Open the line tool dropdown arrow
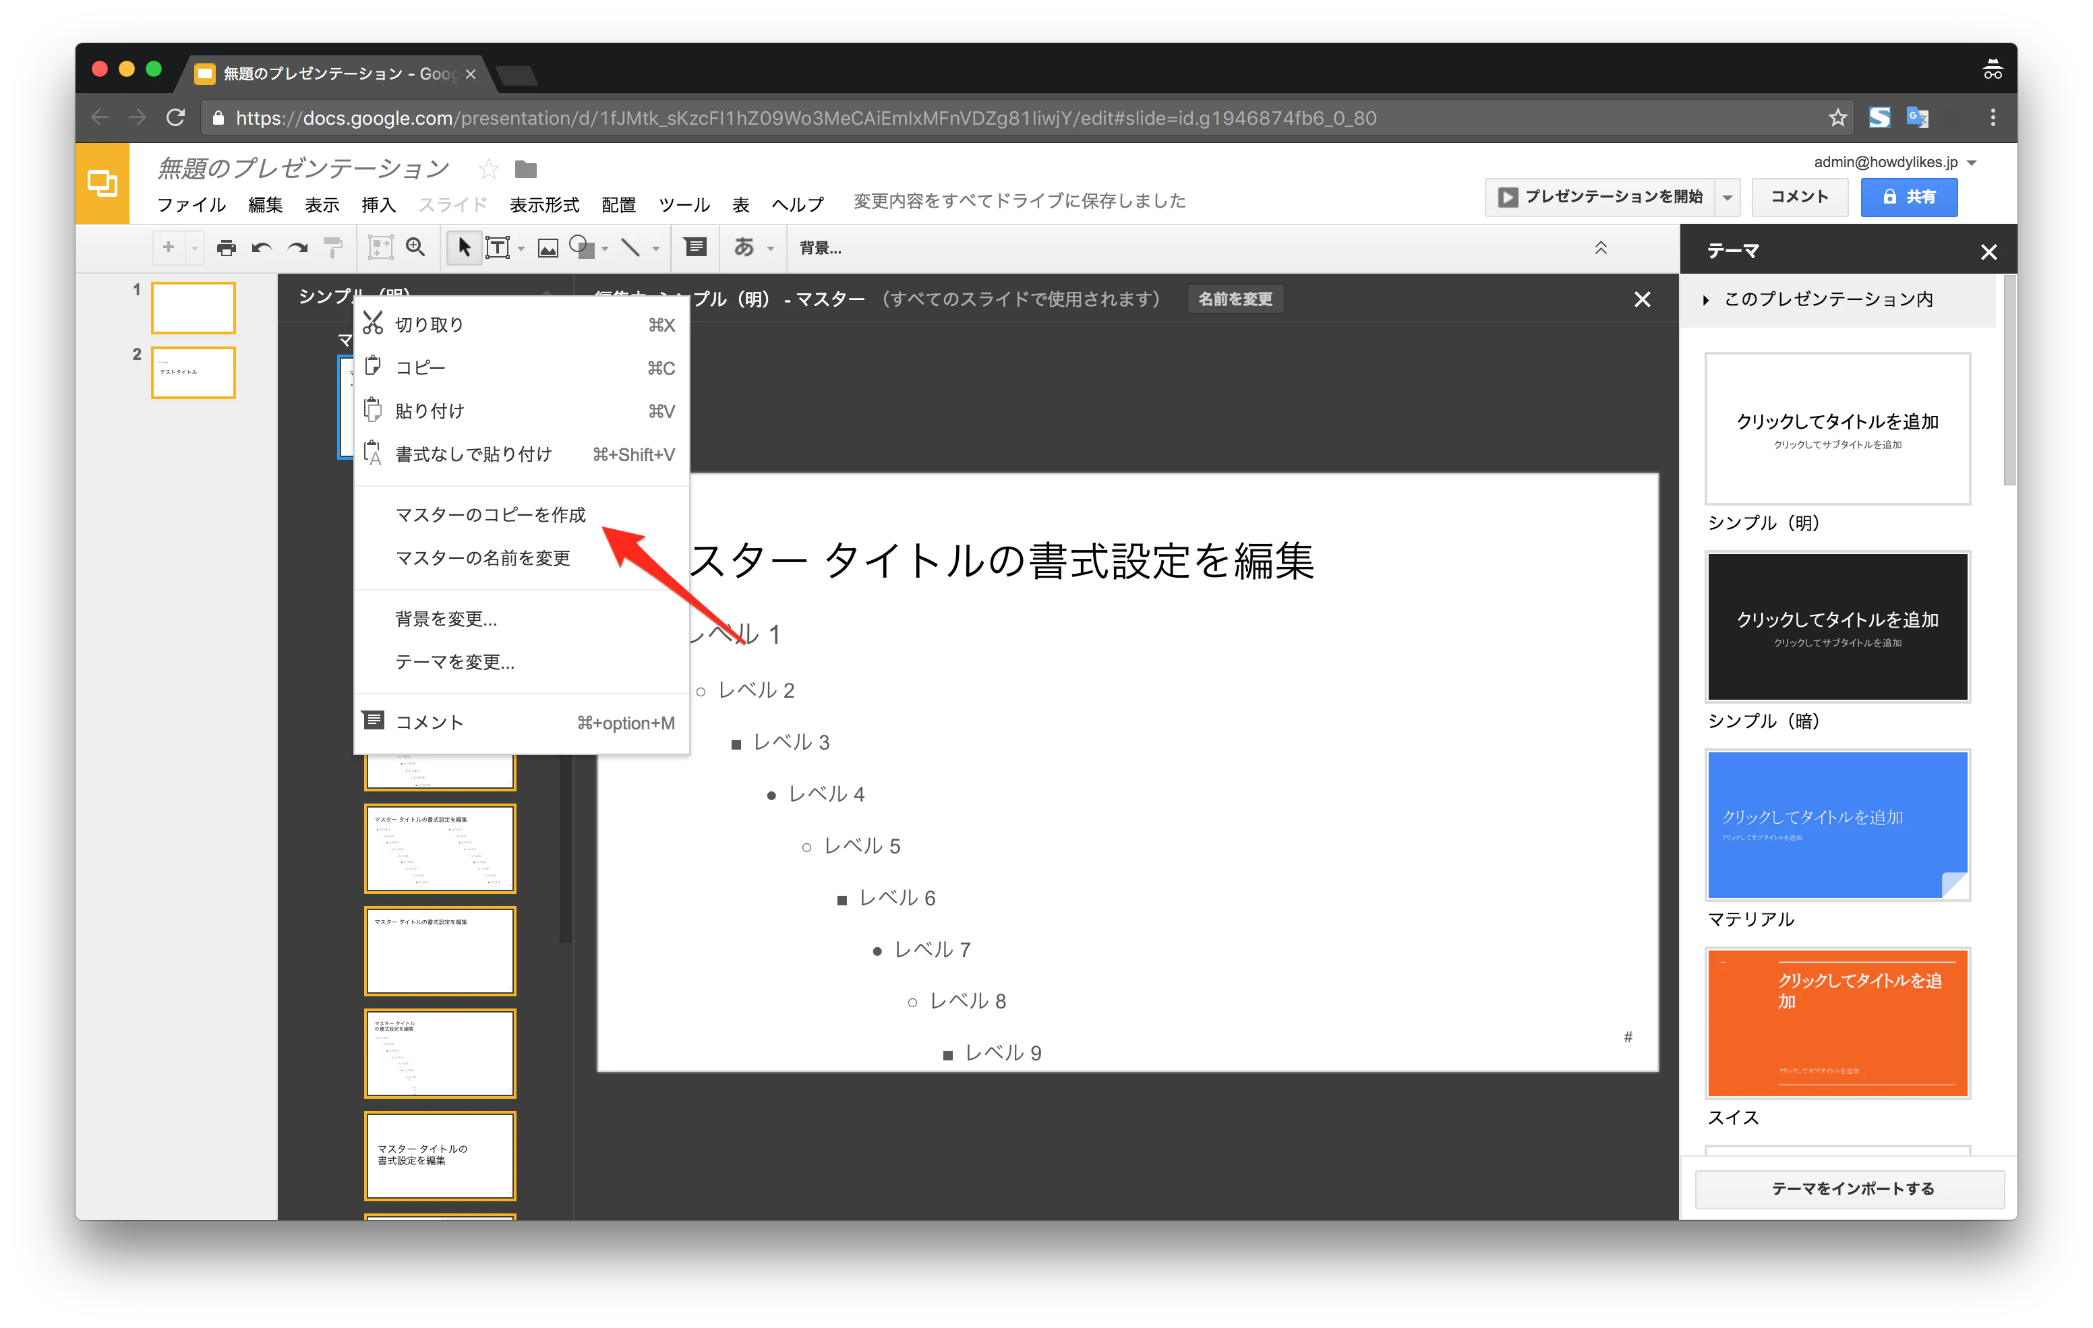Viewport: 2093px width, 1328px height. pos(656,249)
